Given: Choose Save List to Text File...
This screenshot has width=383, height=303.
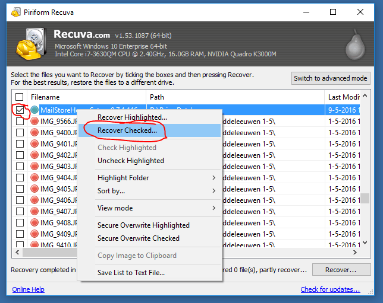Looking at the screenshot, I should pos(149,273).
